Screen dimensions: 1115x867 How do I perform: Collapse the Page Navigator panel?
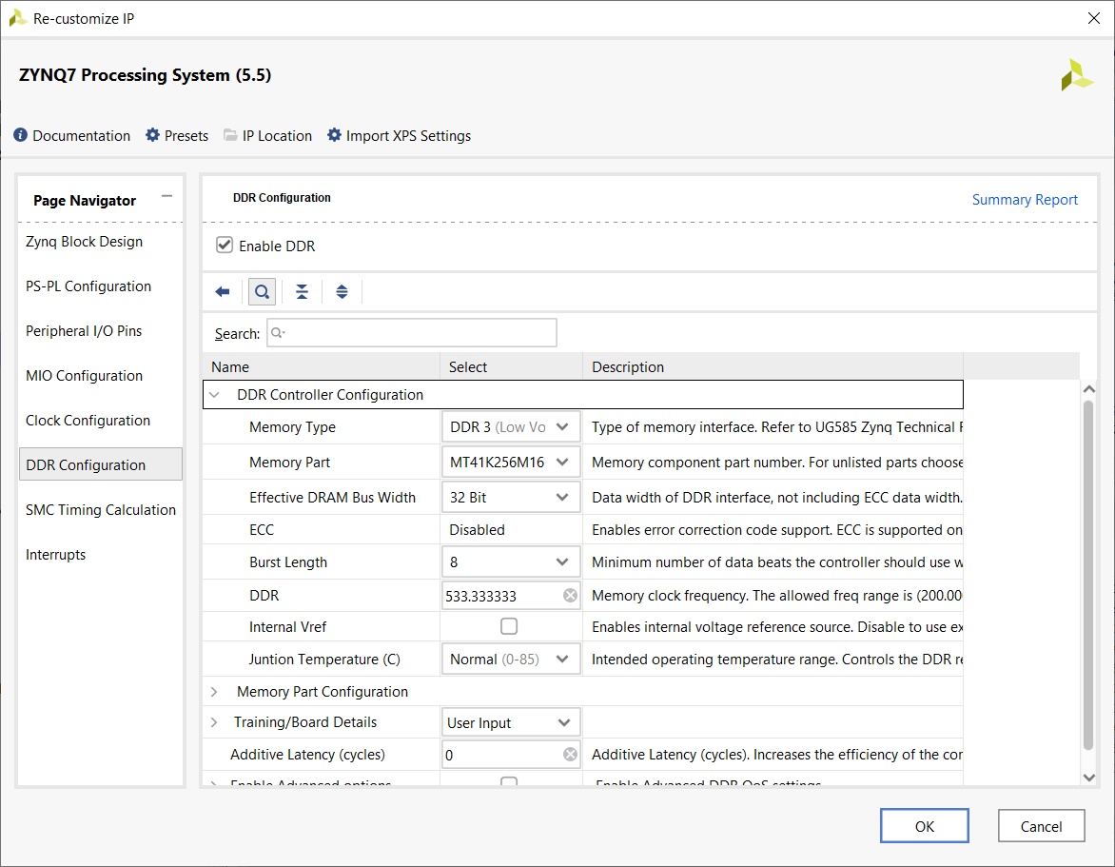point(167,196)
